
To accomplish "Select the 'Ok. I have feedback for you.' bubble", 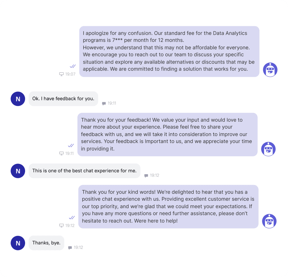I will (x=63, y=99).
